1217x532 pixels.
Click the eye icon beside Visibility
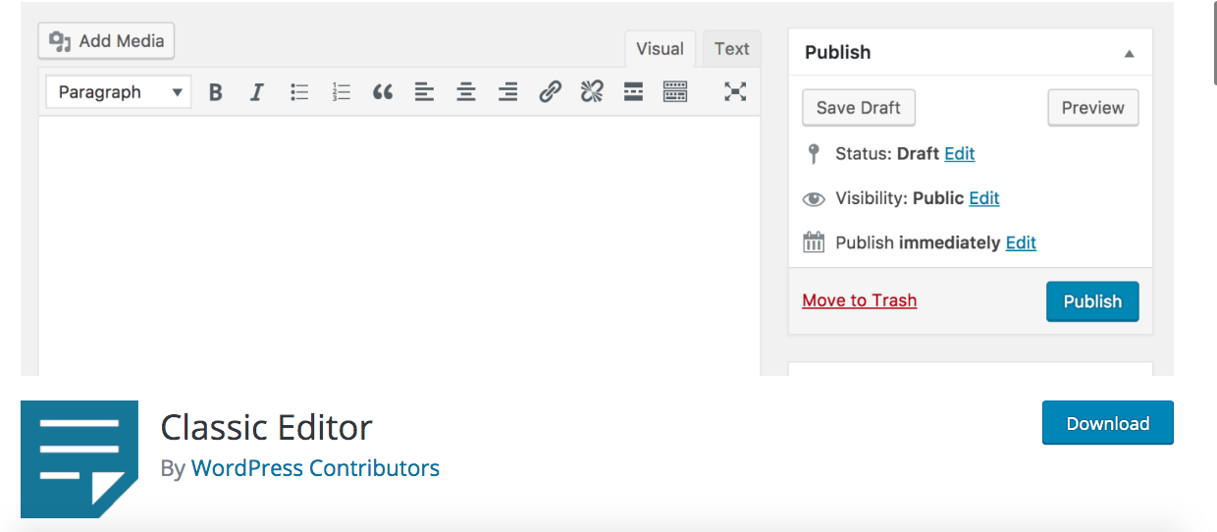click(x=813, y=199)
